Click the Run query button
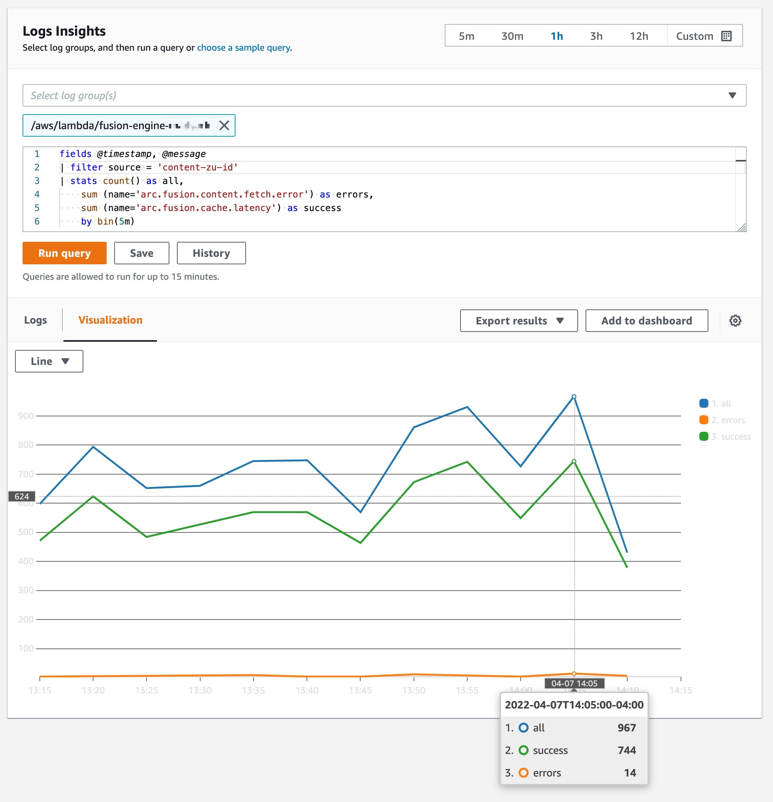Viewport: 773px width, 802px height. tap(65, 253)
